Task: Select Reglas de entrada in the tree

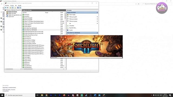Action: coord(12,12)
